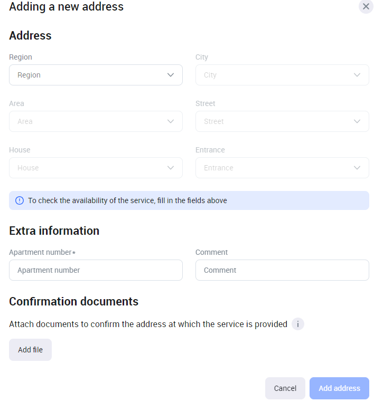Click the info icon in the blue banner
The width and height of the screenshot is (374, 402).
pyautogui.click(x=20, y=200)
